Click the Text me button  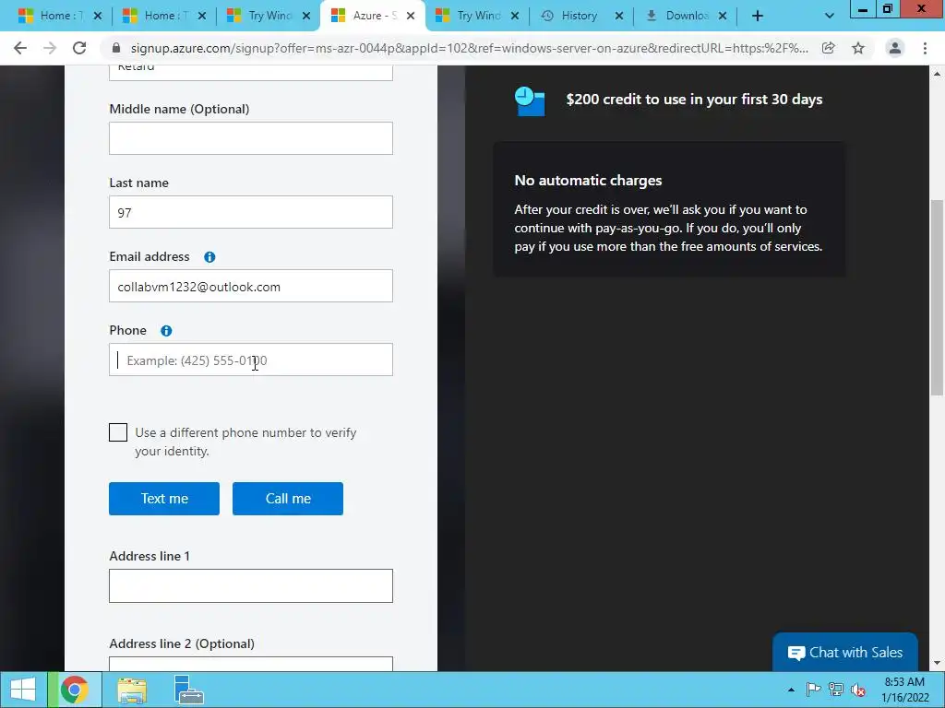coord(164,499)
